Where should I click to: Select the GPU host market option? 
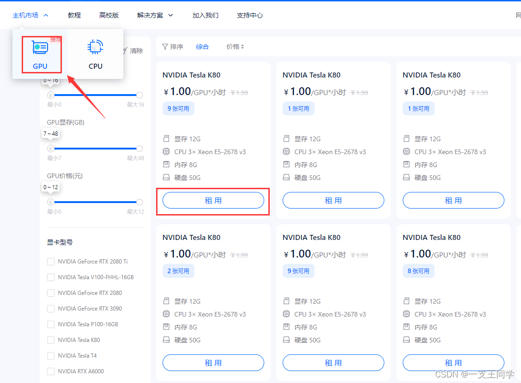tap(40, 54)
